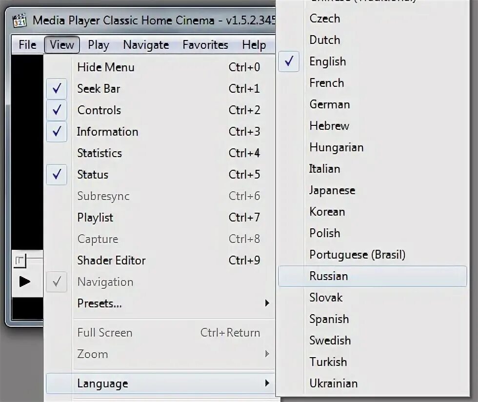Image resolution: width=478 pixels, height=402 pixels.
Task: Open the Play menu
Action: tap(99, 45)
